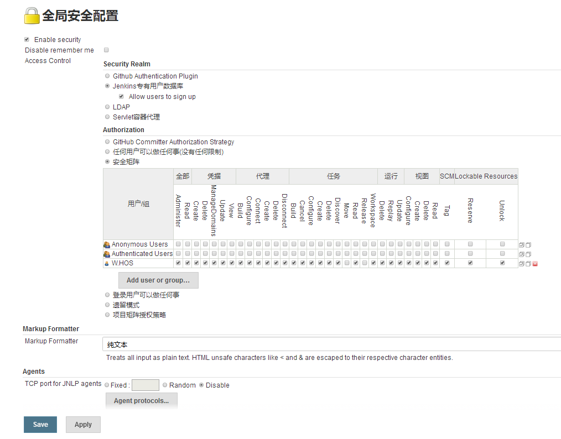Viewport: 561px width, 439px height.
Task: Choose Github Authentication Plugin radio option
Action: tap(107, 76)
